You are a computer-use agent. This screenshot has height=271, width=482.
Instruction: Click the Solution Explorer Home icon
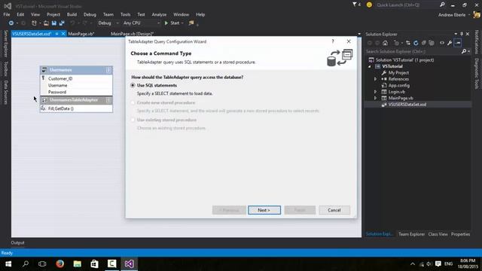[x=385, y=43]
